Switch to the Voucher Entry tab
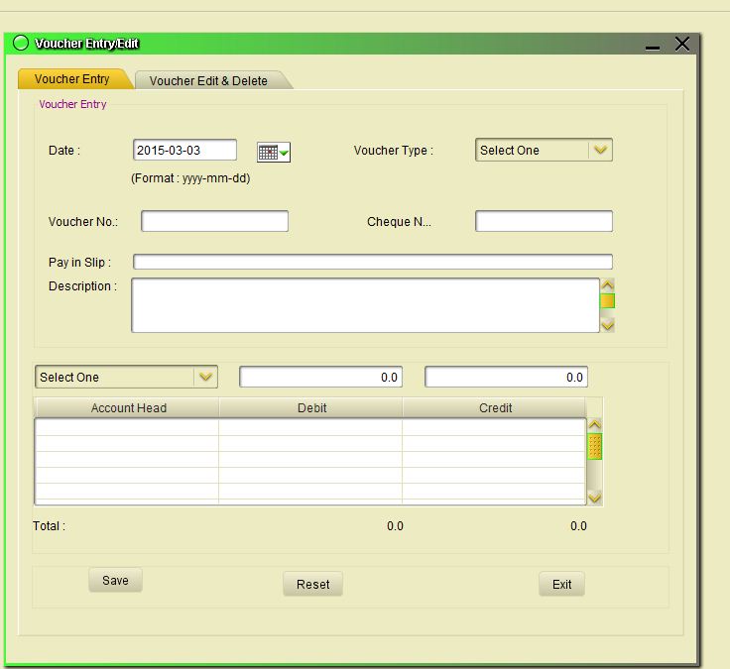730x669 pixels. tap(71, 79)
